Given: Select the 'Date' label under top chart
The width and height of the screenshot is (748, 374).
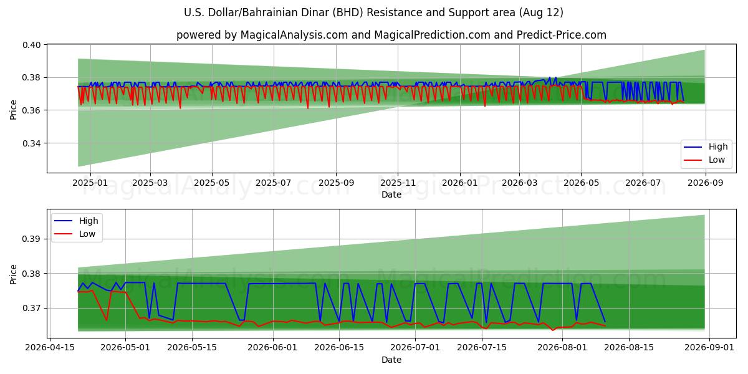Looking at the screenshot, I should [x=391, y=194].
